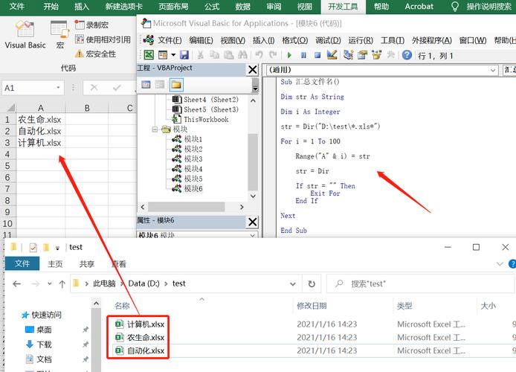Open Properties Window icon in VBA toolbar
The width and height of the screenshot is (516, 372).
pyautogui.click(x=362, y=55)
